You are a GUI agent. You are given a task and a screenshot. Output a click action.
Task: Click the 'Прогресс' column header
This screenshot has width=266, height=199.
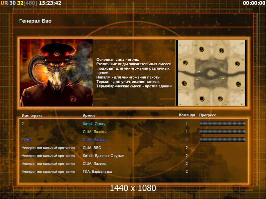(x=207, y=115)
